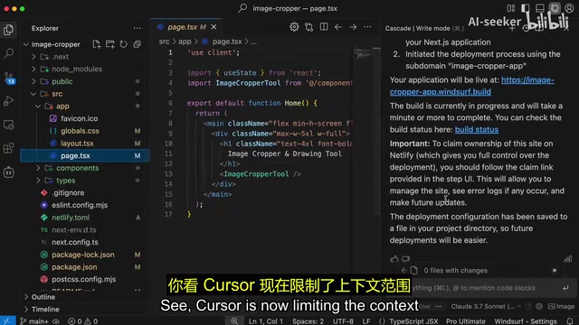Click the remote window icon in status bar

click(x=6, y=321)
